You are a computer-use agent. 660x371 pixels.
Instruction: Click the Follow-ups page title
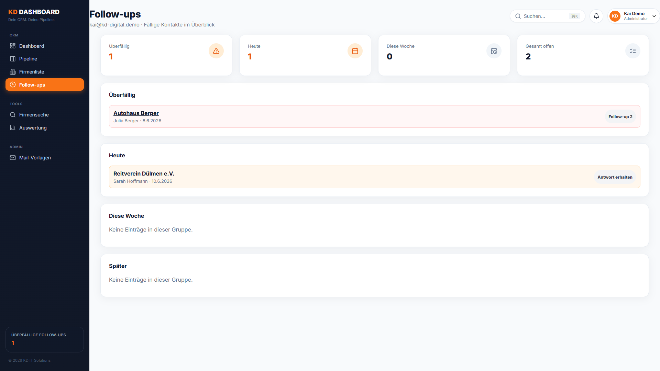tap(115, 14)
